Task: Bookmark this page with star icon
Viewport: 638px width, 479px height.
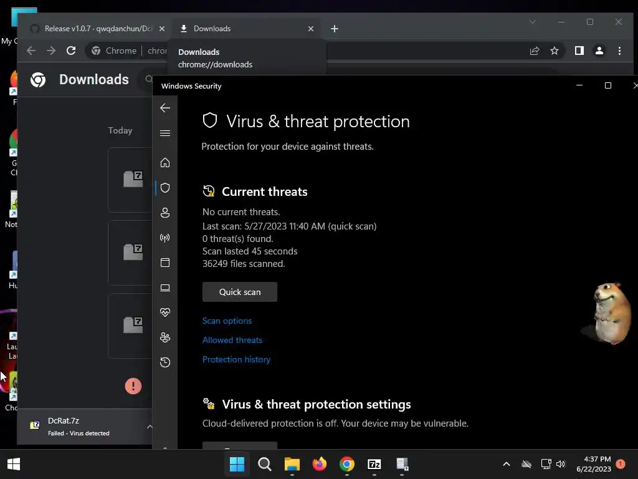Action: pyautogui.click(x=554, y=51)
